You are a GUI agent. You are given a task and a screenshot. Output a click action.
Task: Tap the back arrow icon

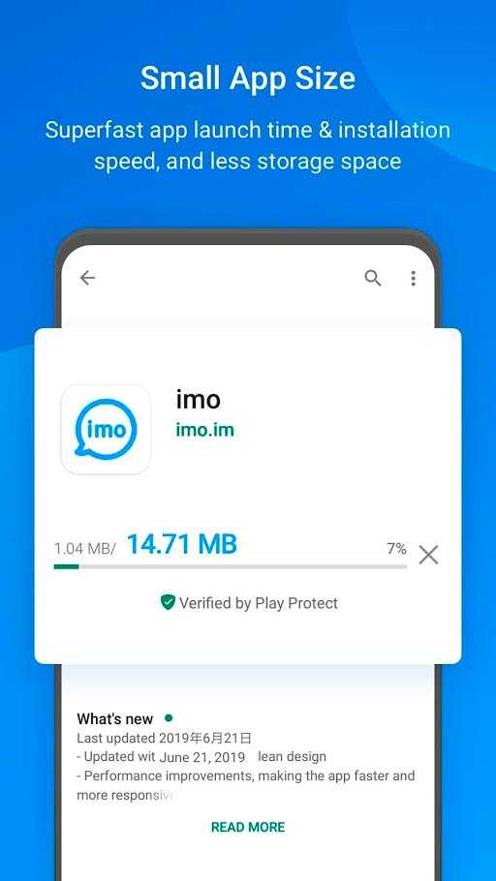[x=88, y=278]
